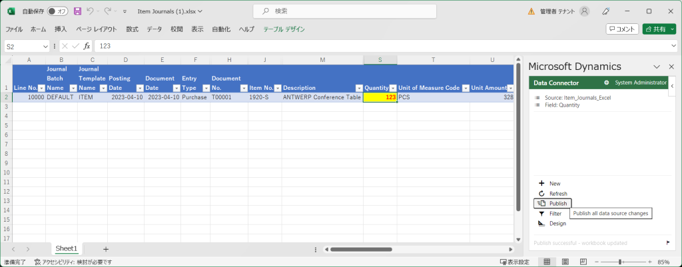
Task: Switch to page layout view icon
Action: point(565,262)
